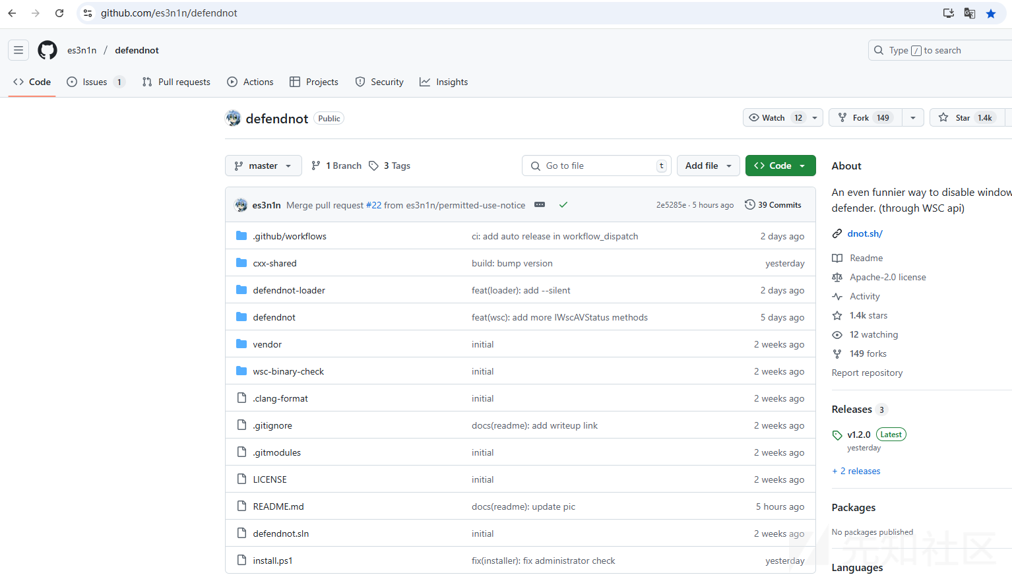The width and height of the screenshot is (1012, 577).
Task: Open the install.ps1 file
Action: pyautogui.click(x=272, y=561)
